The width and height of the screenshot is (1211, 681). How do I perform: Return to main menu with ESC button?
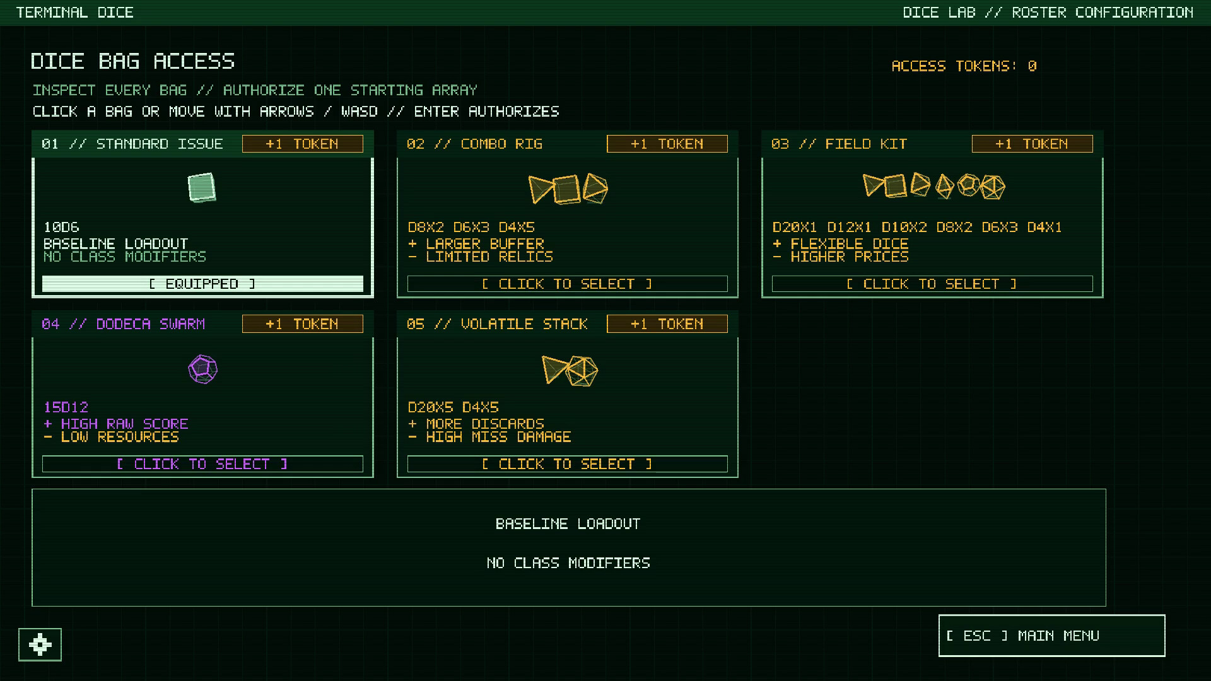click(x=1051, y=636)
